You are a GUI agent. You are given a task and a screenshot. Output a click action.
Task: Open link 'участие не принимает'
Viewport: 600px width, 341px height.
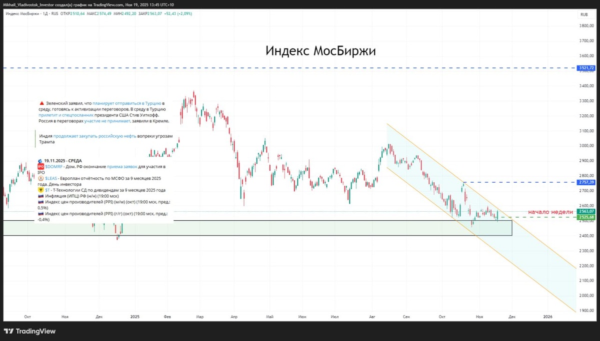[x=107, y=121]
